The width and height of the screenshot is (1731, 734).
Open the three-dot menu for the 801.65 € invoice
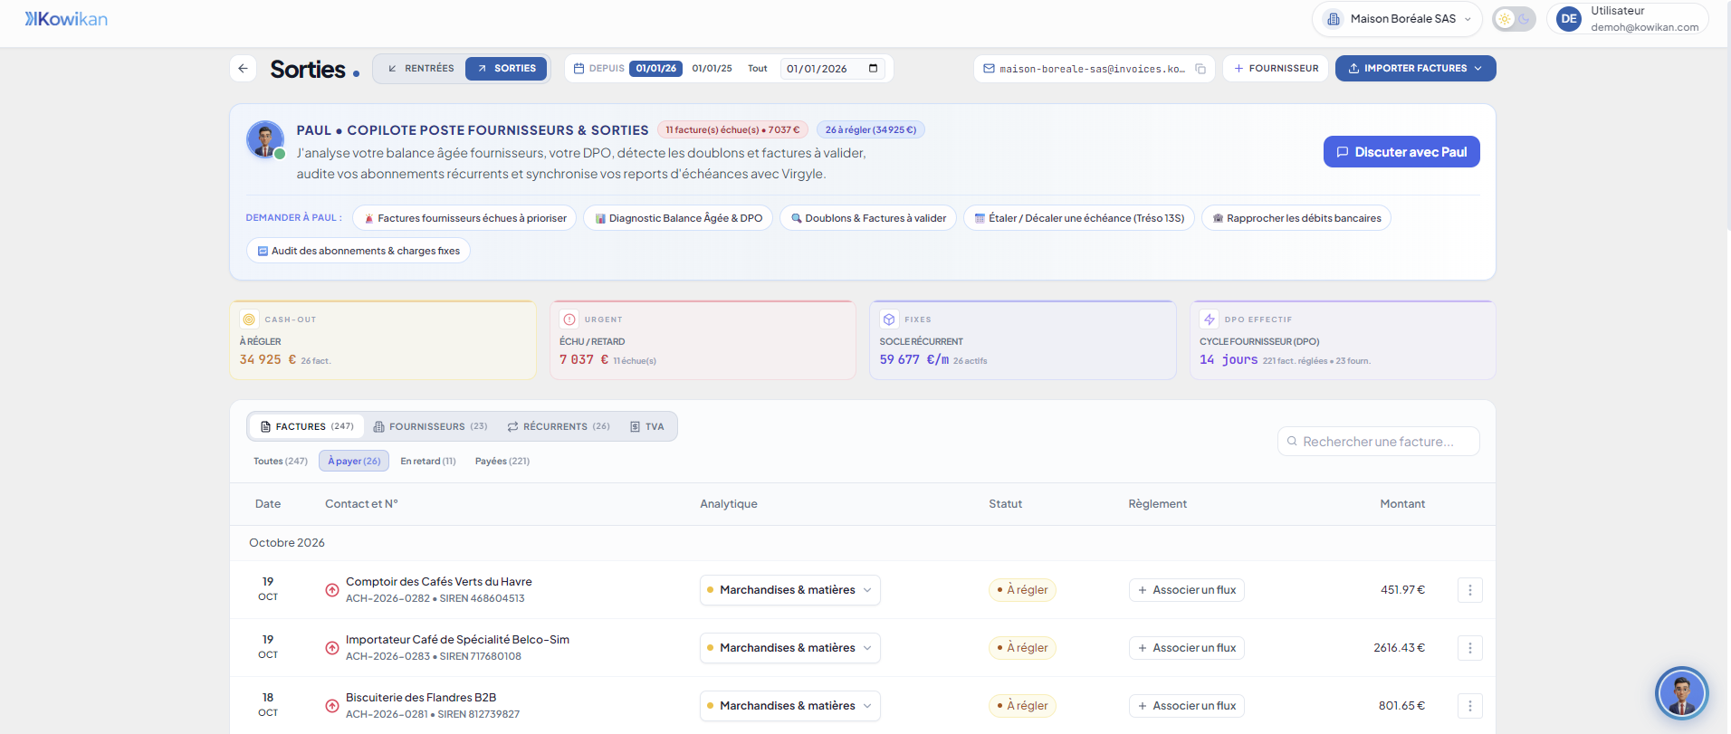coord(1469,706)
